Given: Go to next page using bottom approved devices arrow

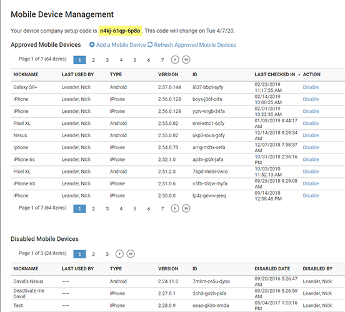Looking at the screenshot, I should [x=175, y=208].
